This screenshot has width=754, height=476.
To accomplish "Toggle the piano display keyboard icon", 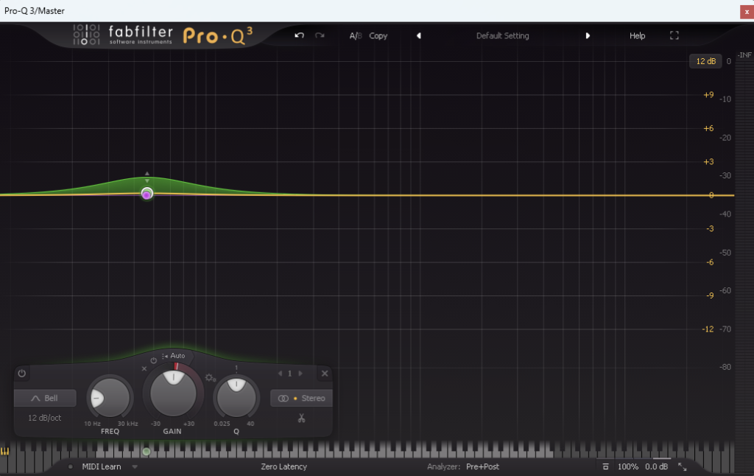I will click(5, 452).
